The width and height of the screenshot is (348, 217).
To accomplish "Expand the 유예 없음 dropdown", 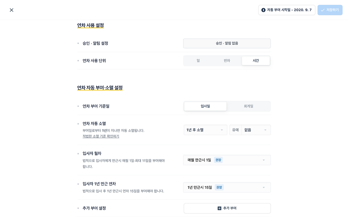I will tap(256, 130).
